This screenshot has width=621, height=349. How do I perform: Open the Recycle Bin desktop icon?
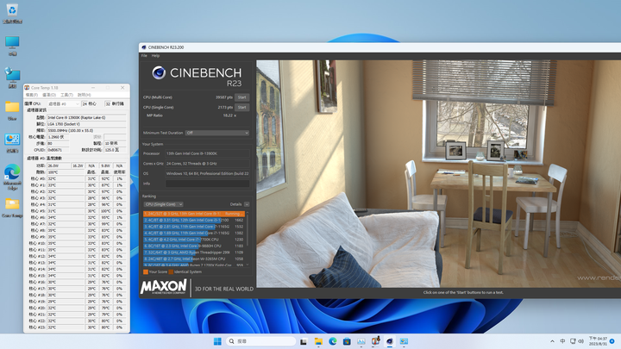coord(12,13)
